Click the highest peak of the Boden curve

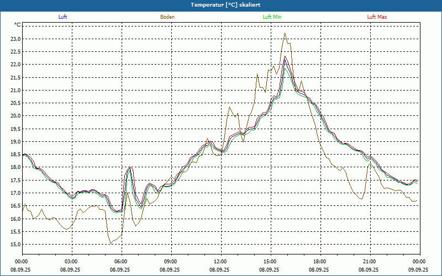[x=285, y=33]
